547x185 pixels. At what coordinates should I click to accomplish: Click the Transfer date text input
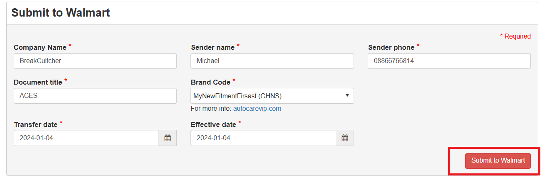(86, 138)
